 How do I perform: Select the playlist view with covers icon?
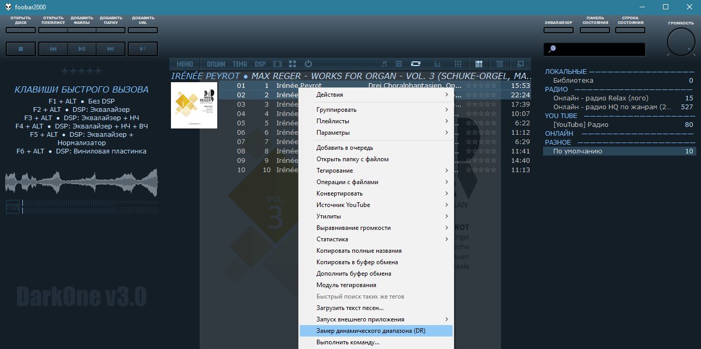point(479,64)
